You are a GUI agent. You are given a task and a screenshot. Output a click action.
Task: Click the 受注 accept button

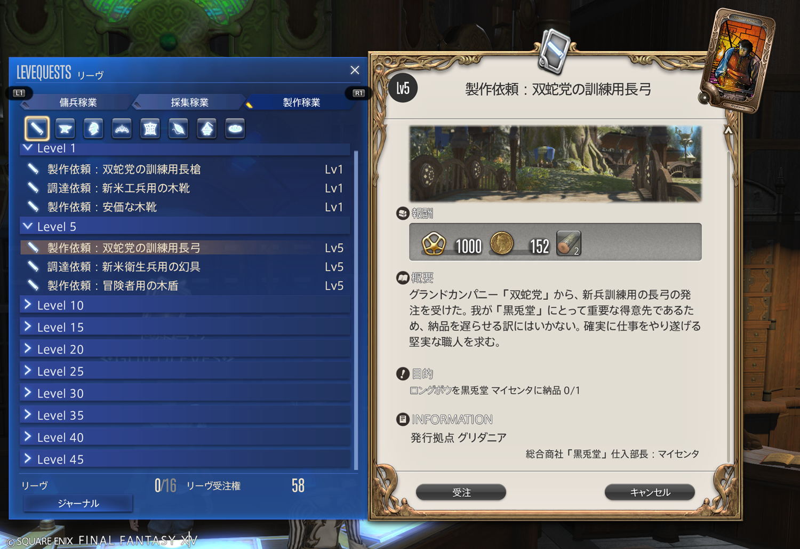coord(461,492)
